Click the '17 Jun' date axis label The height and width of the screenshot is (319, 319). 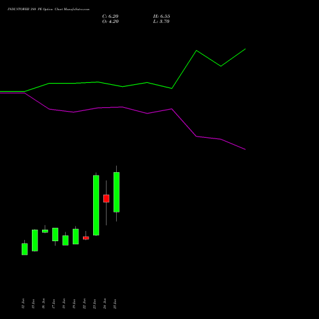tap(54, 304)
